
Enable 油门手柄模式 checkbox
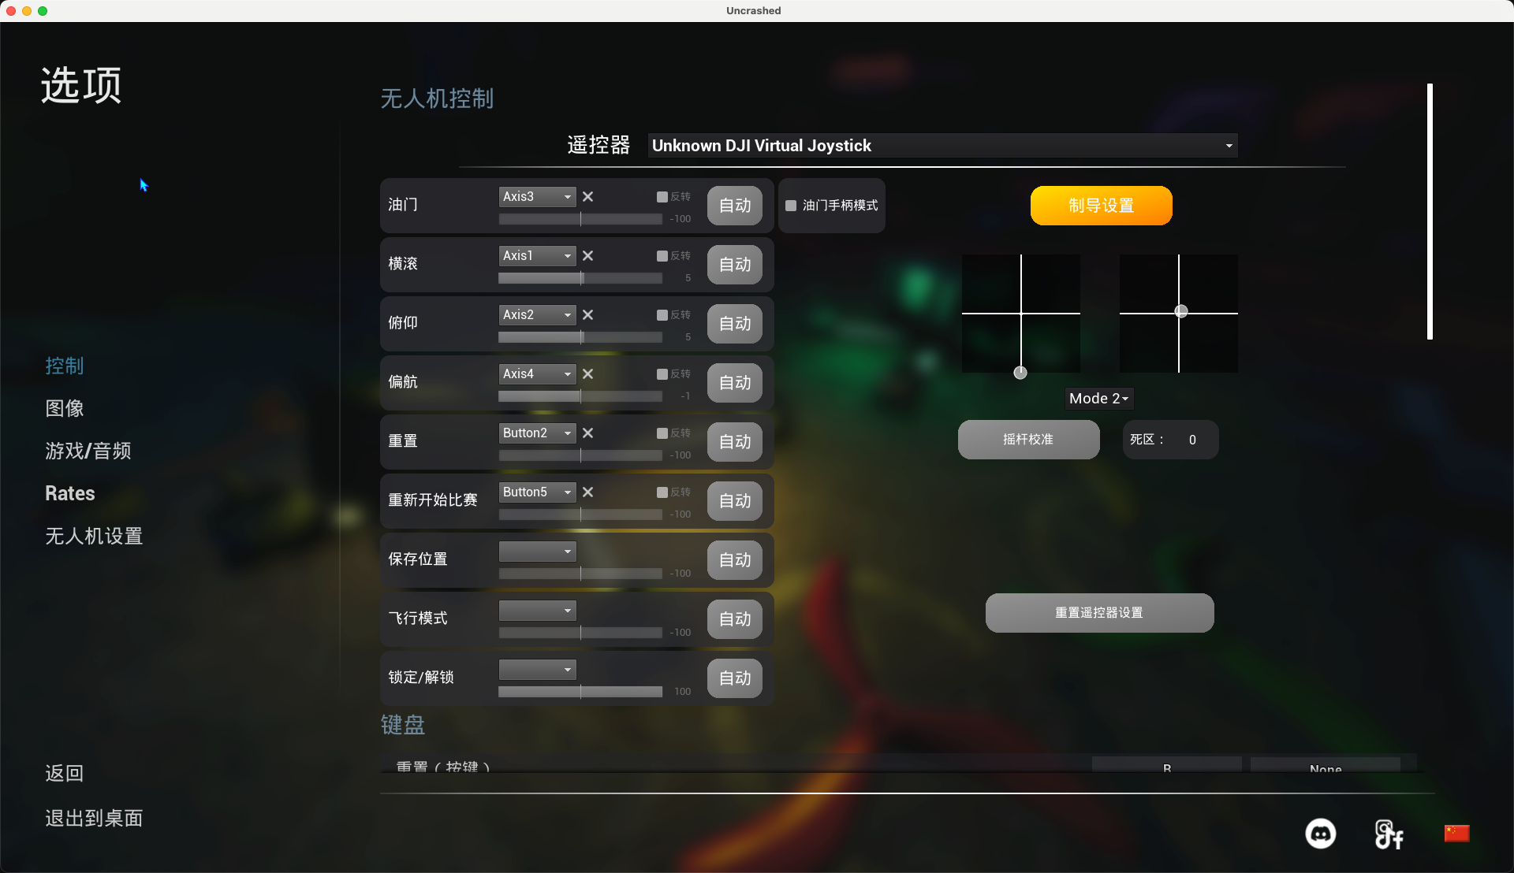point(791,206)
